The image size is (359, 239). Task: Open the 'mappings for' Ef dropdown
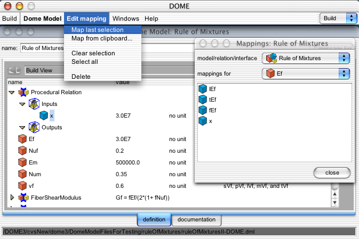point(306,73)
